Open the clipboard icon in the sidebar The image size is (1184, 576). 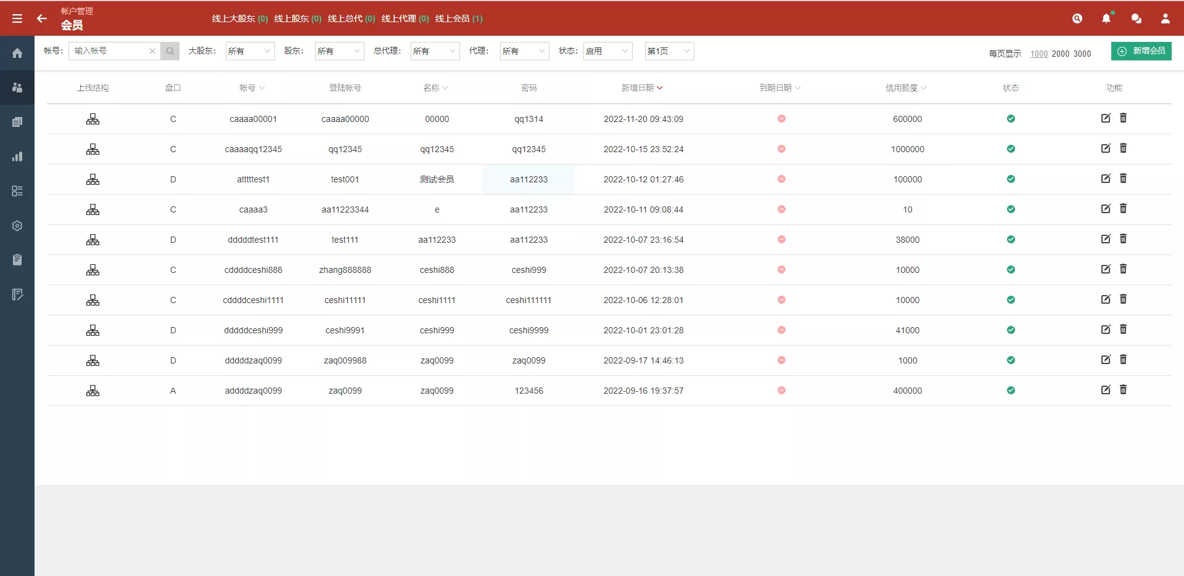(x=17, y=260)
